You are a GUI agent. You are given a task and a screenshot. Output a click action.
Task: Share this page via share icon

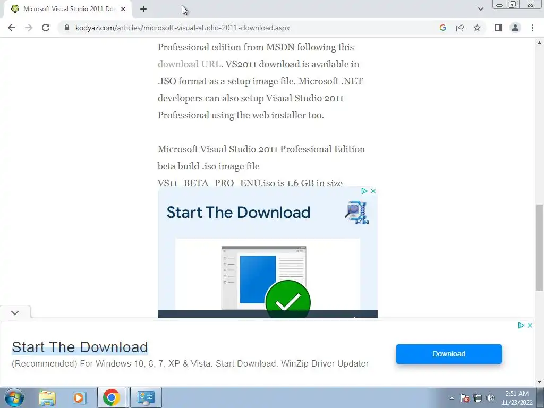click(460, 28)
